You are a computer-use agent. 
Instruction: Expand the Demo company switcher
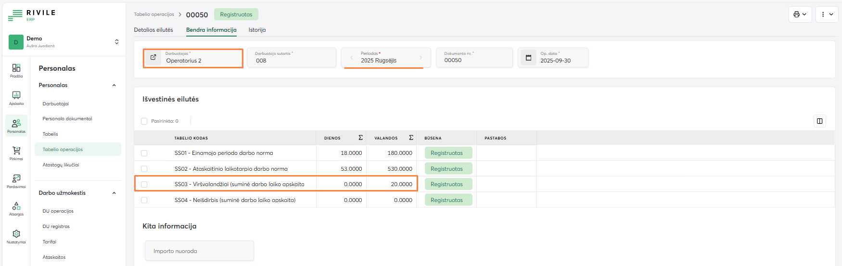[116, 42]
